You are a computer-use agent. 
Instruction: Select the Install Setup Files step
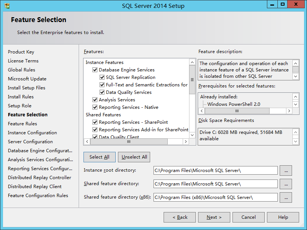27,88
